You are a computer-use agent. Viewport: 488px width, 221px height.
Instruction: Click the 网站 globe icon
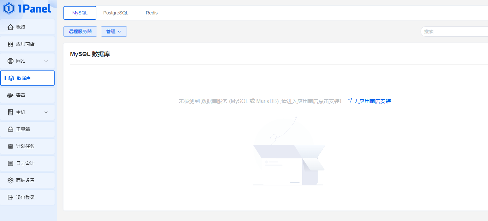[11, 61]
